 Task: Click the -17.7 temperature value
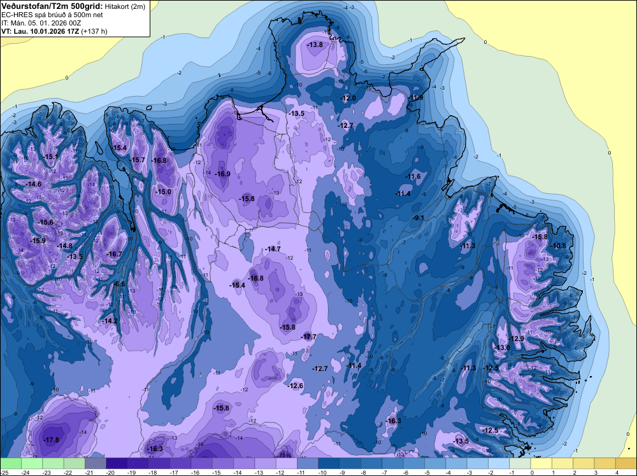click(309, 337)
